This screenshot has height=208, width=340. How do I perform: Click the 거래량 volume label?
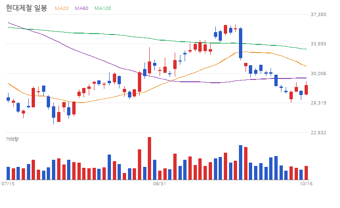click(12, 139)
